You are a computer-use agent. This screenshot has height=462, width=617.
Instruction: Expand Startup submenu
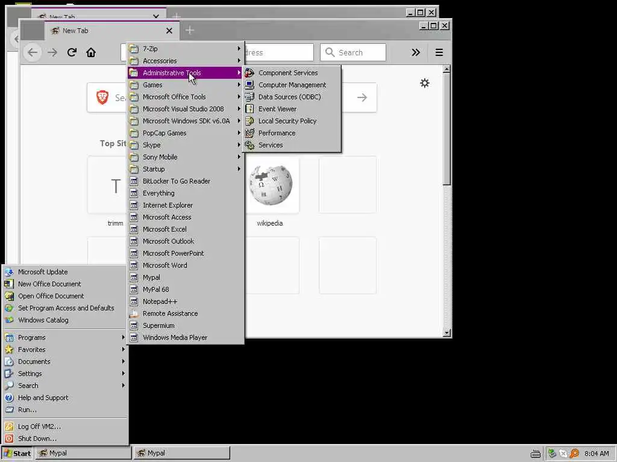tap(186, 169)
